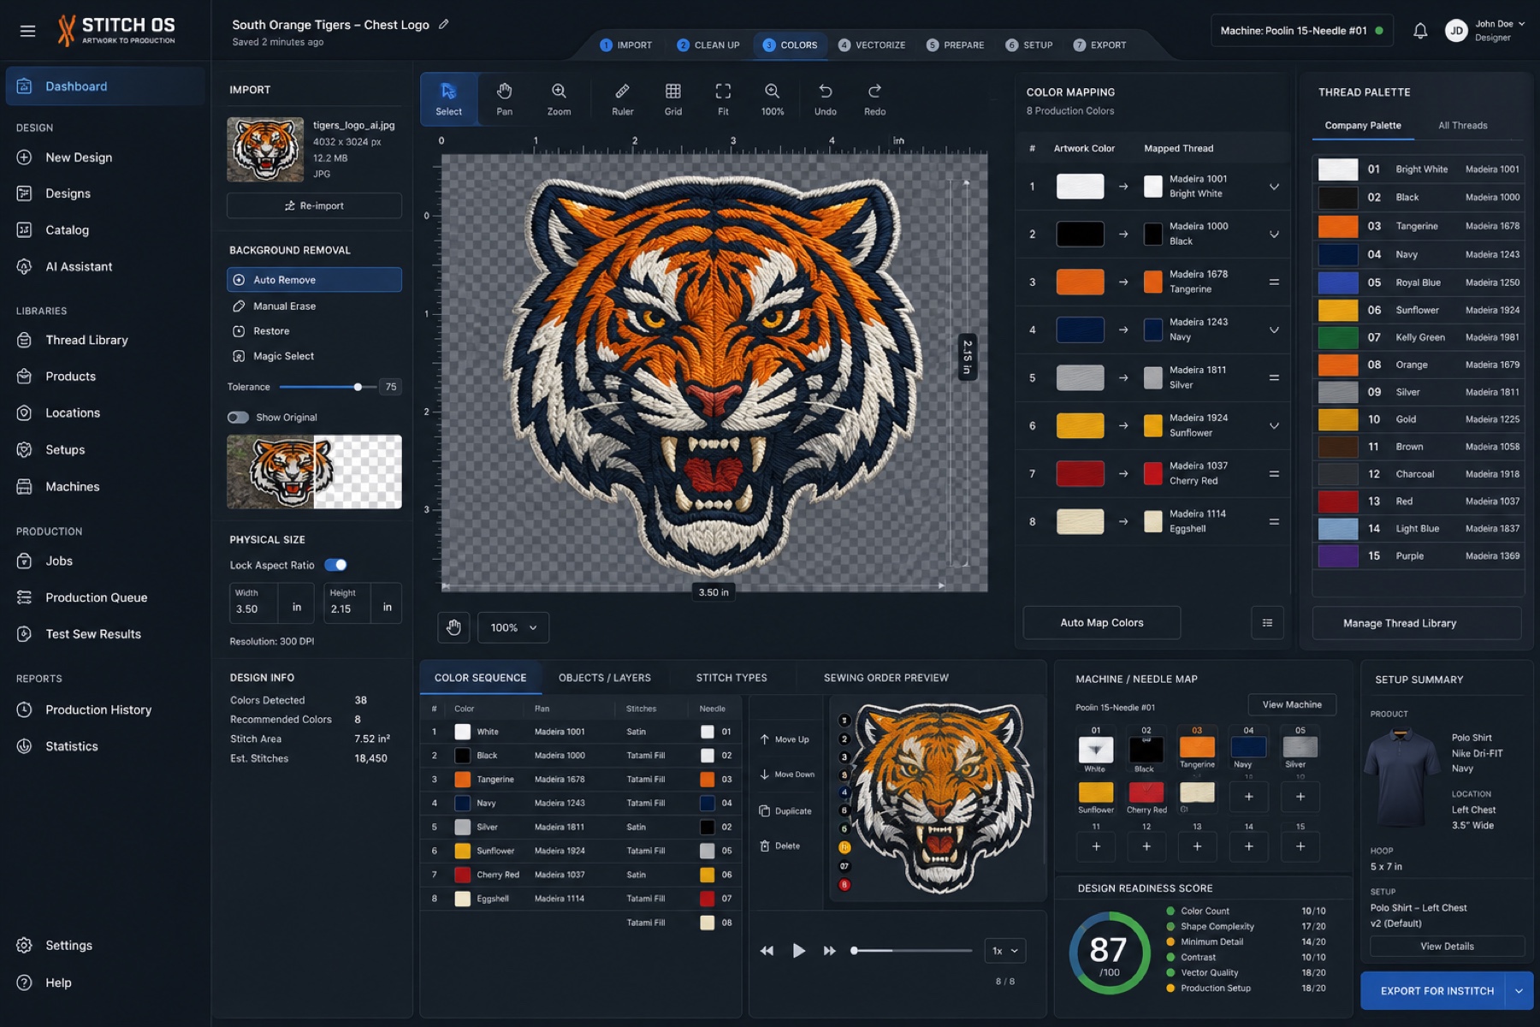Viewport: 1540px width, 1027px height.
Task: Open playback speed 1x dropdown
Action: pos(1004,950)
